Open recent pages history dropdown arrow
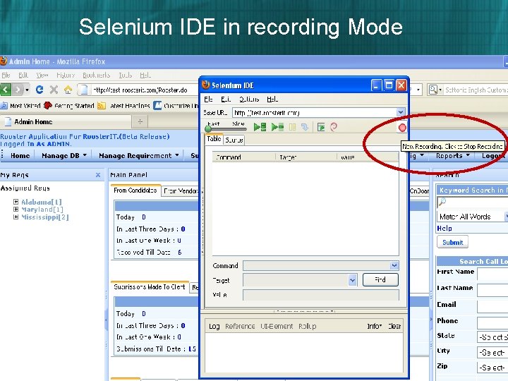The height and width of the screenshot is (381, 508). (x=28, y=90)
